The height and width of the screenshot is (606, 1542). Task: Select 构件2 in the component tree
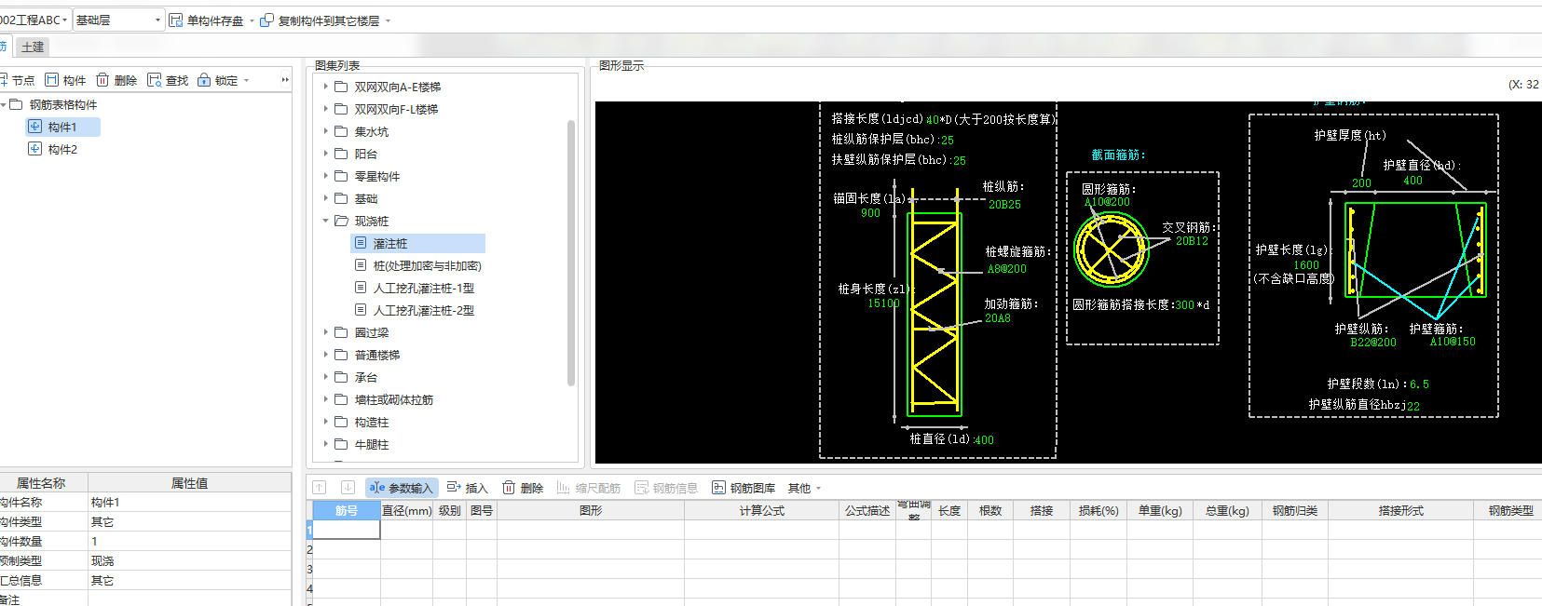tap(62, 149)
